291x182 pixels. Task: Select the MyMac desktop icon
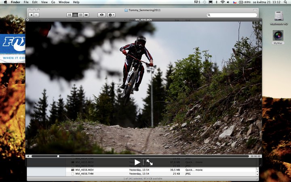click(x=278, y=37)
